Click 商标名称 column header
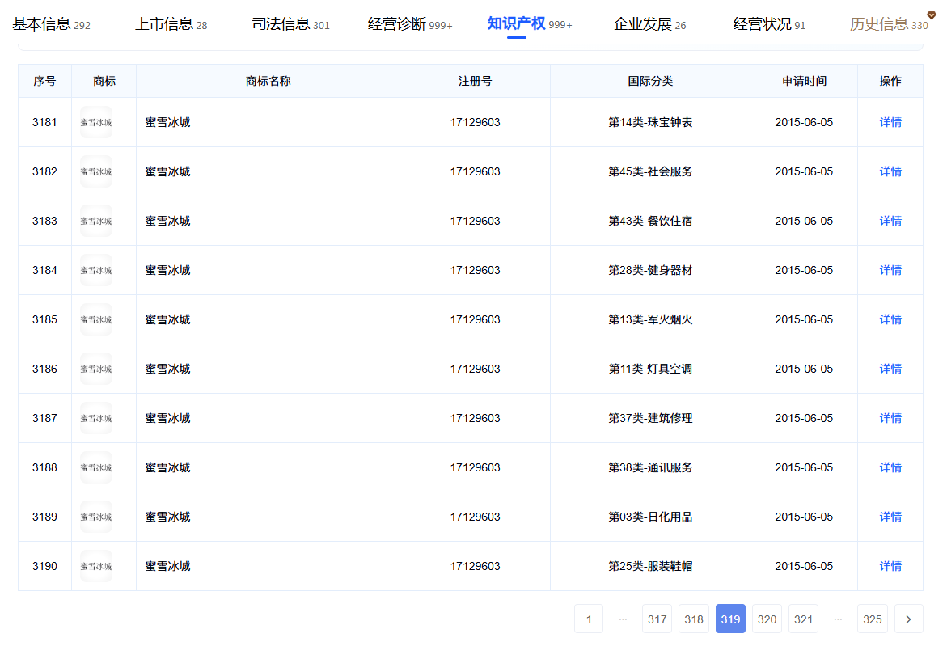 coord(268,81)
